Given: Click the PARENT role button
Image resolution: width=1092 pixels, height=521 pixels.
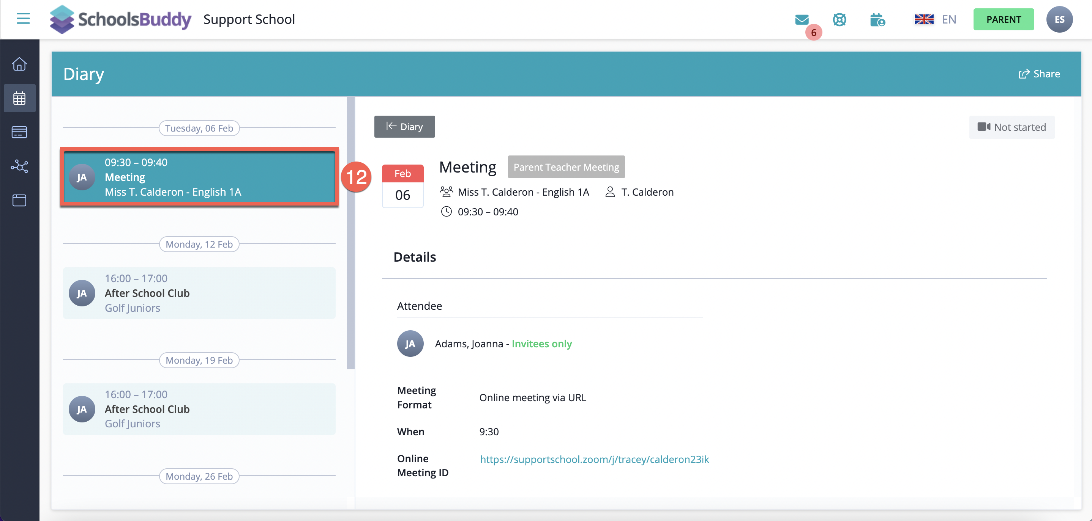Looking at the screenshot, I should click(x=1004, y=19).
